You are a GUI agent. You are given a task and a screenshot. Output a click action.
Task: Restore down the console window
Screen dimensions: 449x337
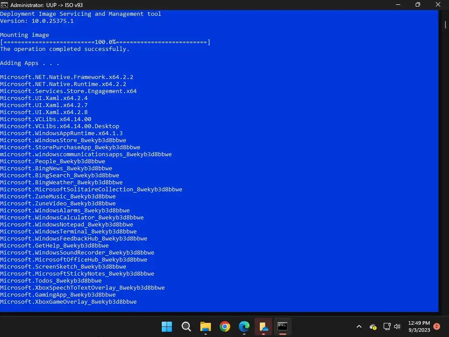418,5
